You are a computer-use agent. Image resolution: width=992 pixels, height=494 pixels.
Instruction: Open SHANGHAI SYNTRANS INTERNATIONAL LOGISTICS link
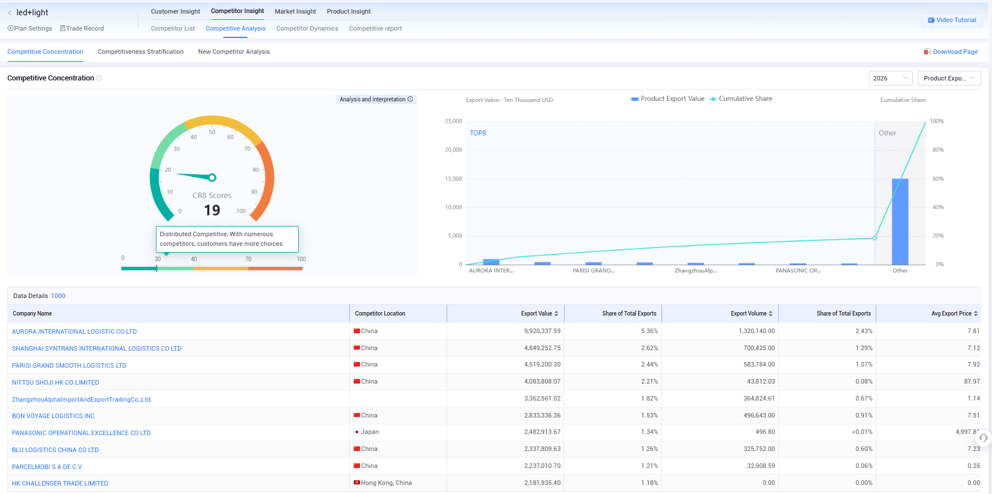(x=97, y=348)
